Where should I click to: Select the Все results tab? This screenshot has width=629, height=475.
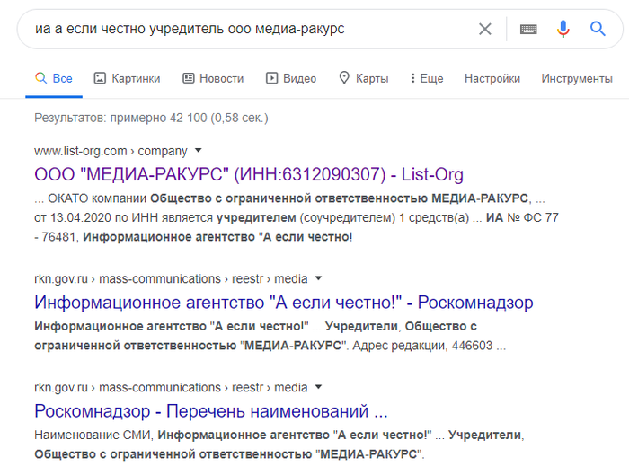tap(54, 78)
